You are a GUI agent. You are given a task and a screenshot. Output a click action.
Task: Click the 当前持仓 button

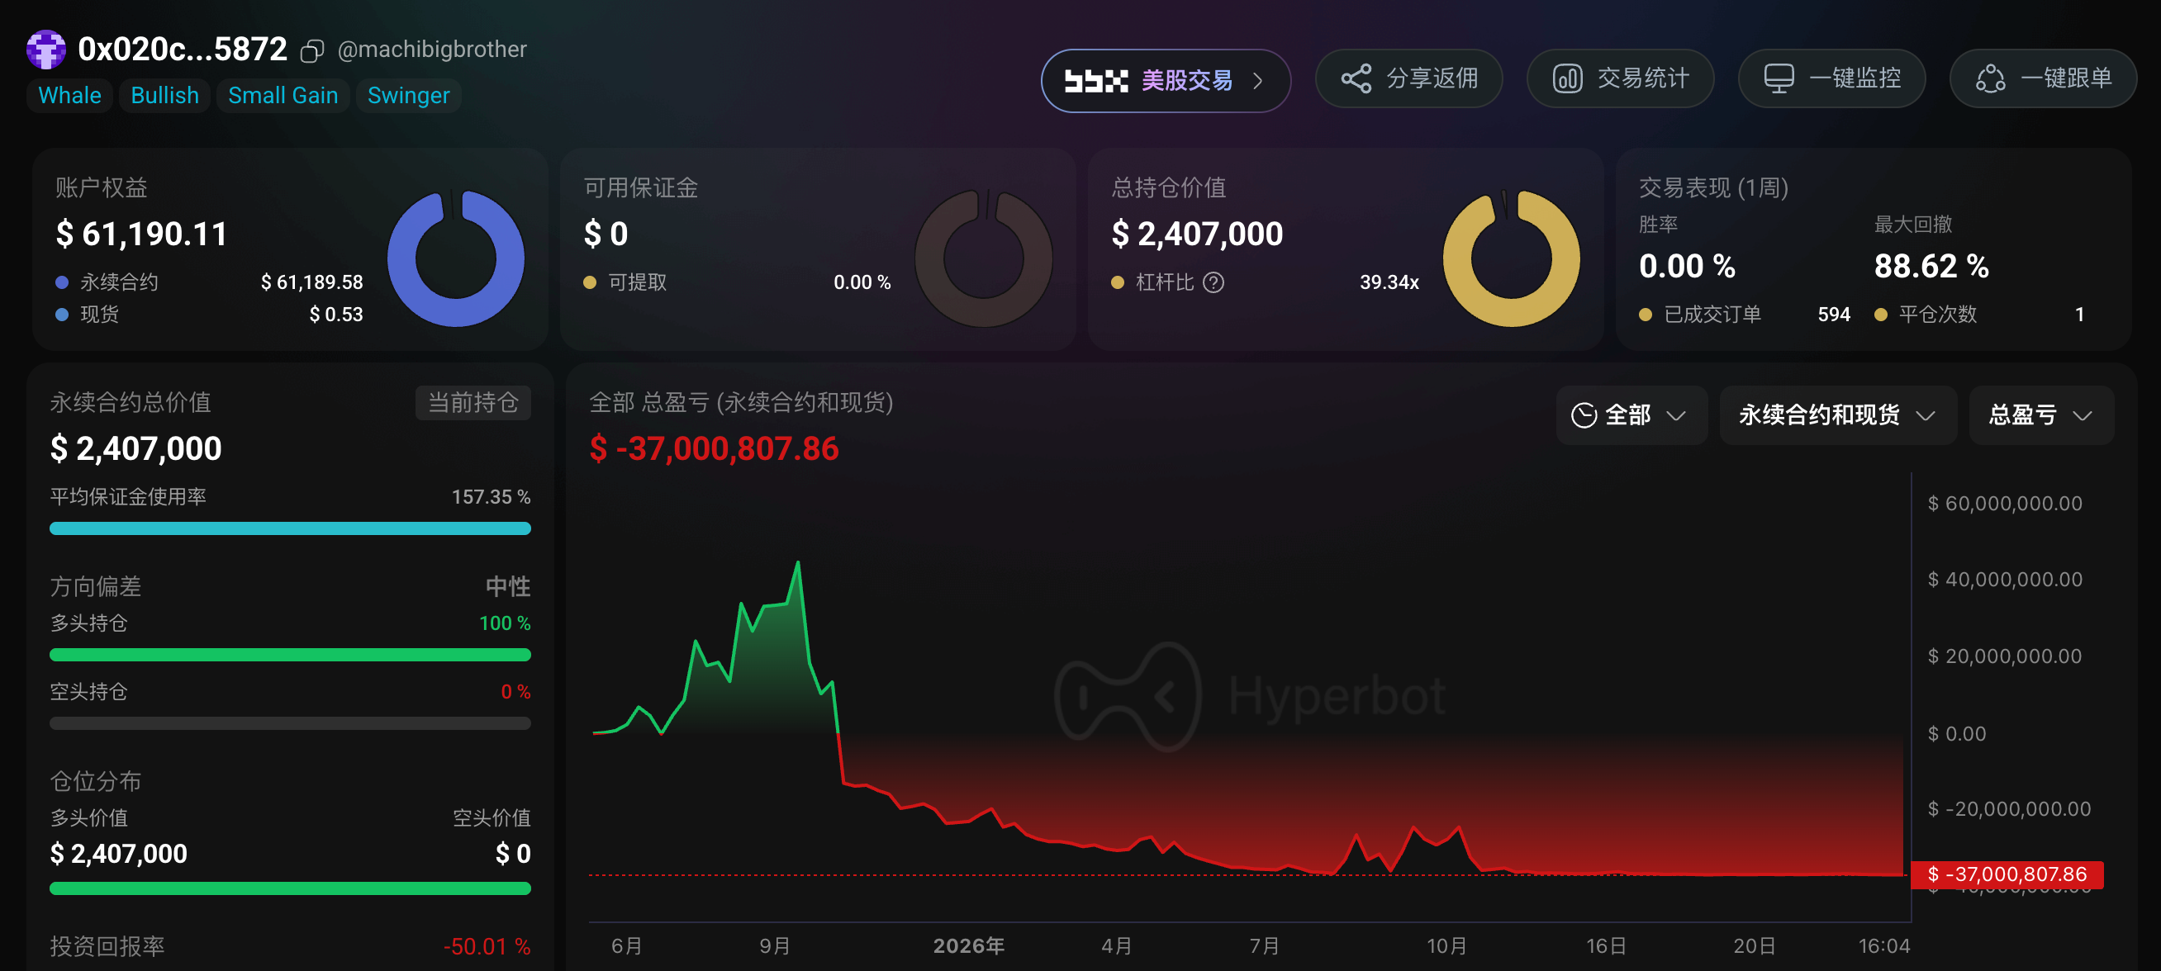pyautogui.click(x=473, y=403)
